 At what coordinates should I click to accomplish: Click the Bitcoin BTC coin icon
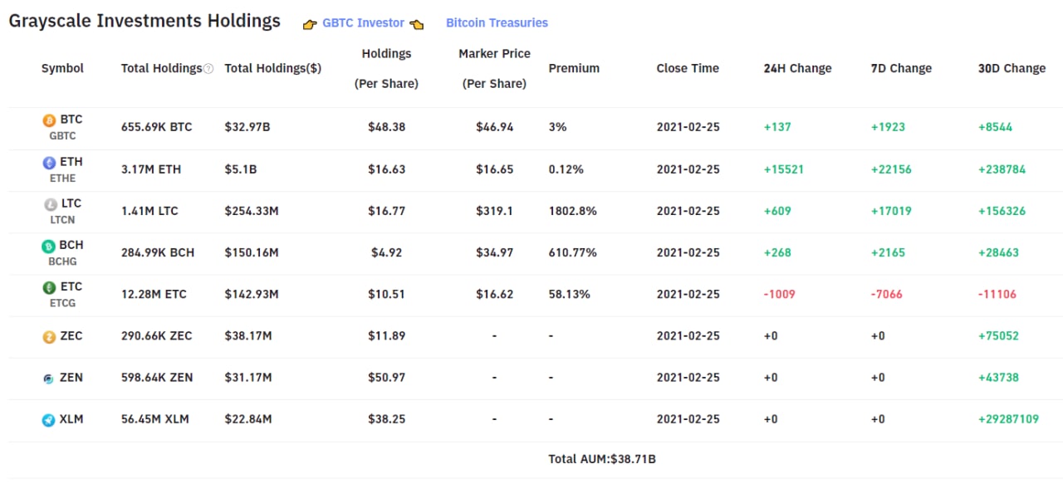(49, 120)
